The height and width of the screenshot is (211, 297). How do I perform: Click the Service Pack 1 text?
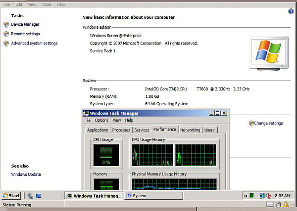pos(102,51)
